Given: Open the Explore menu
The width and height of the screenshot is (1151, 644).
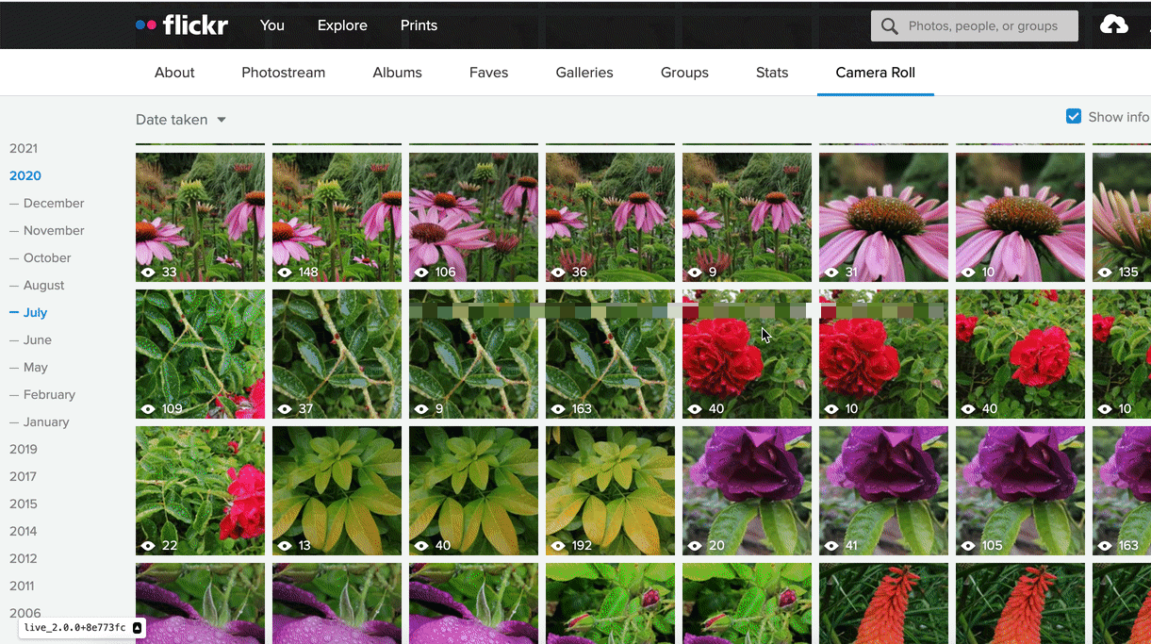Looking at the screenshot, I should click(342, 25).
